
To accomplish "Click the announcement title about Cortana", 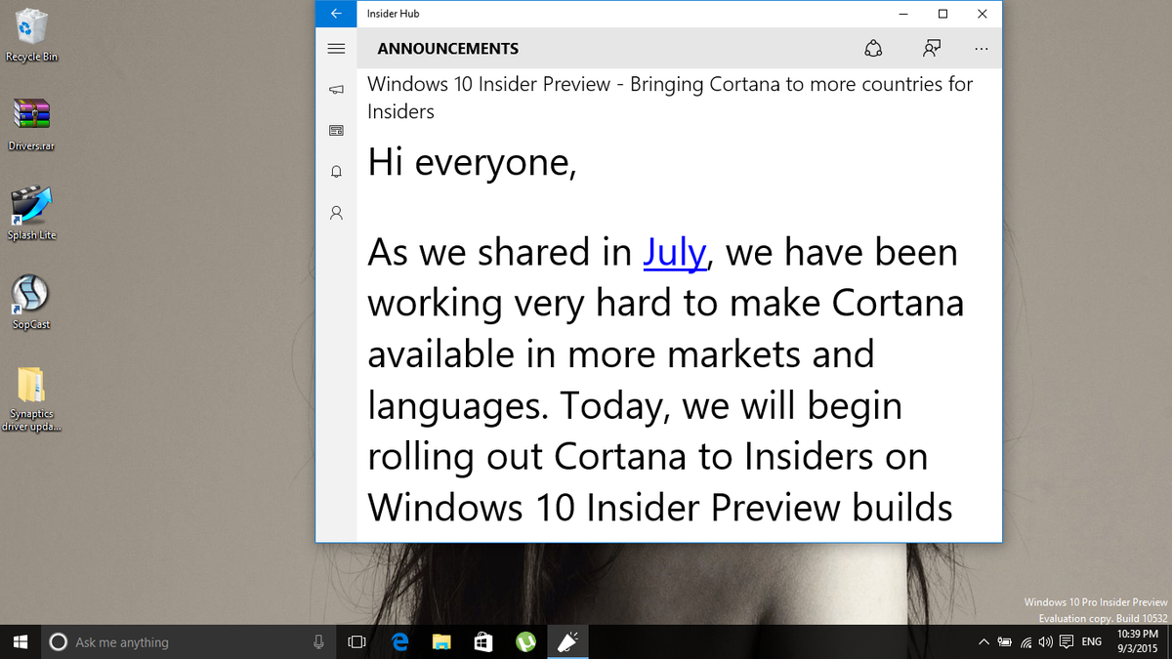I will (x=670, y=98).
